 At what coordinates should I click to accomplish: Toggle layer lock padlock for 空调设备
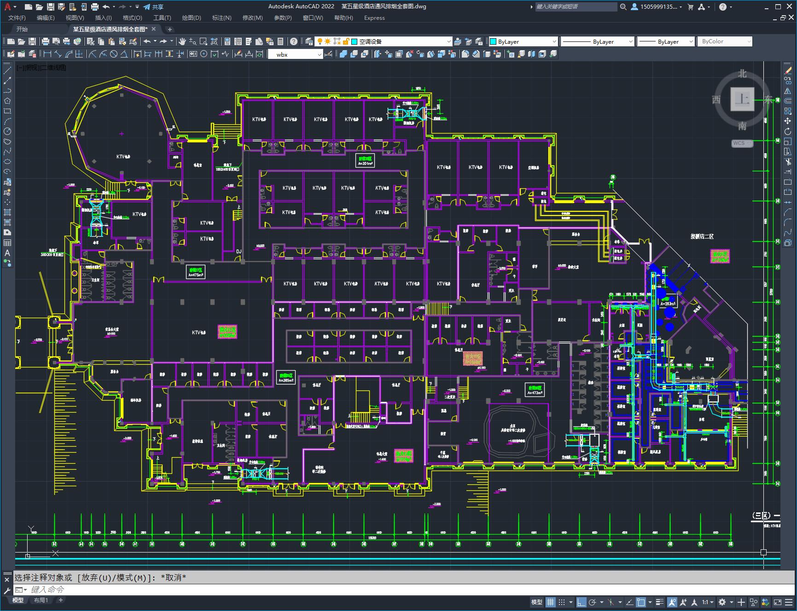346,41
